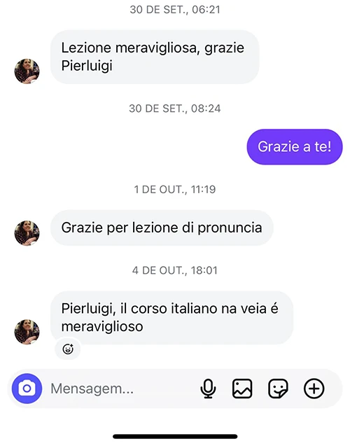Open profile photo beside 'il corso italiano' message
Viewport: 350px width, 446px height.
click(x=27, y=332)
